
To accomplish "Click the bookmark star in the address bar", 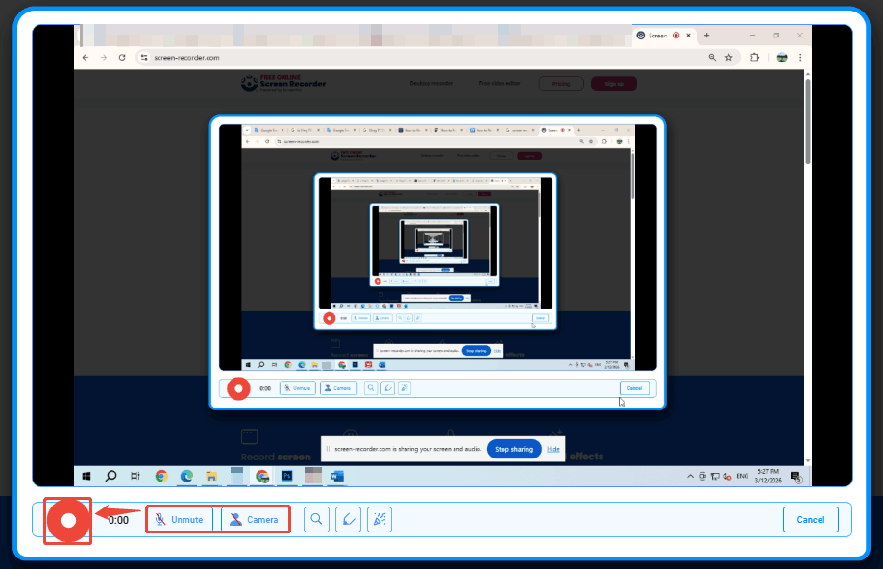I will coord(727,57).
